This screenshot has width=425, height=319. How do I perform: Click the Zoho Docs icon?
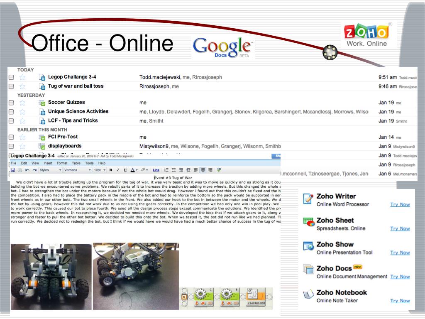tap(308, 269)
